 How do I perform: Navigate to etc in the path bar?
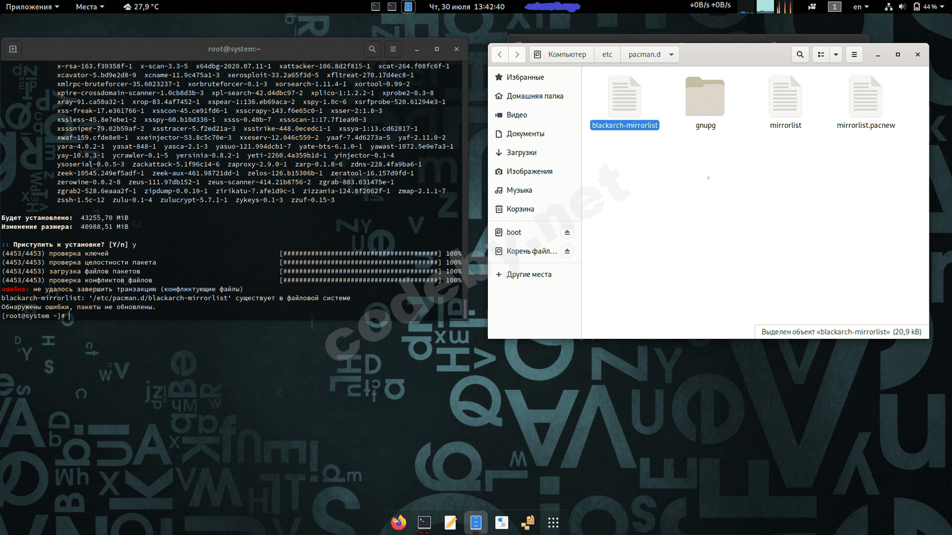(607, 55)
